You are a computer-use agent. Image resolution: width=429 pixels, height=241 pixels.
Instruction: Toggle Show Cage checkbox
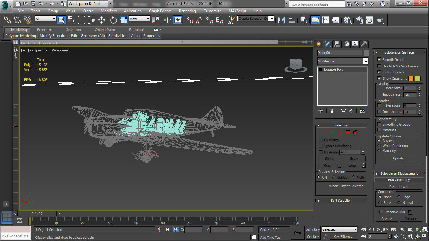(379, 78)
